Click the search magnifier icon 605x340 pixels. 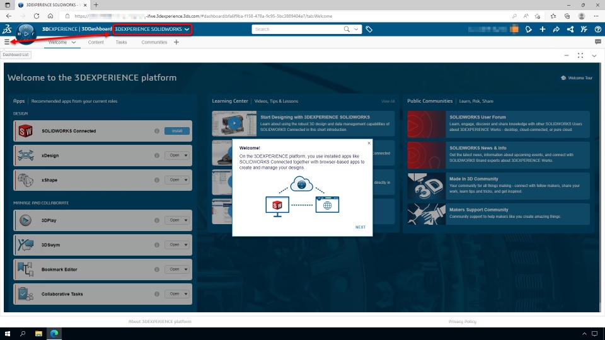tap(347, 30)
